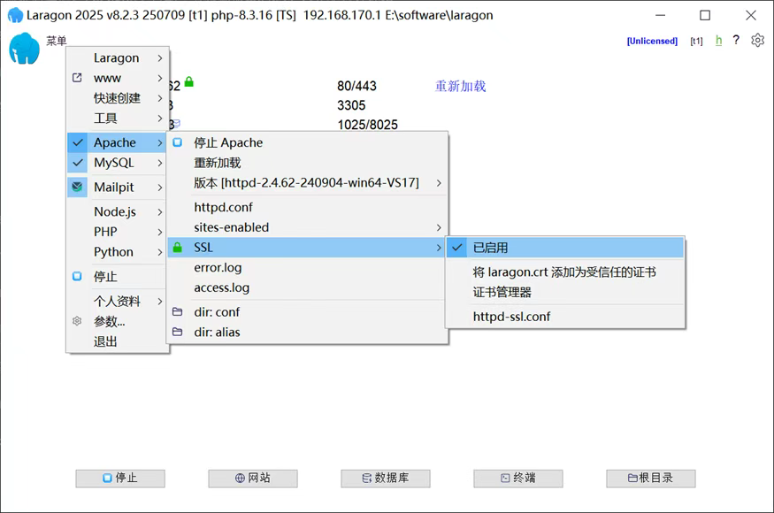Screen dimensions: 774x513
Task: Click port value 1025/8025
Action: [367, 125]
